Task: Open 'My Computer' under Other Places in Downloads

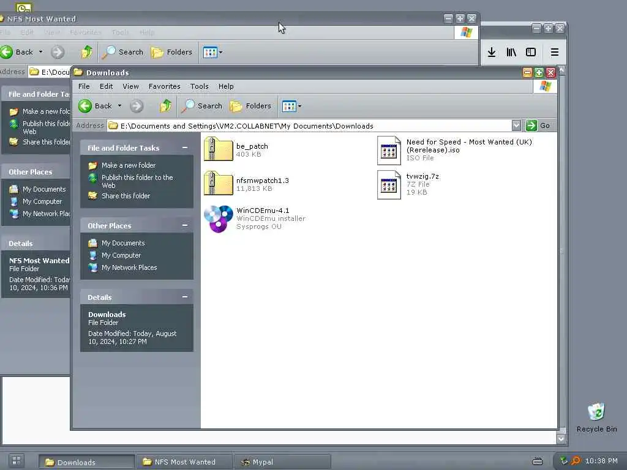Action: (121, 255)
